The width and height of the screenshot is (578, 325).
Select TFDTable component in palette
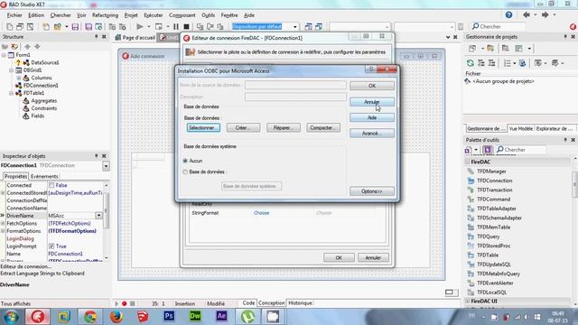coord(488,255)
